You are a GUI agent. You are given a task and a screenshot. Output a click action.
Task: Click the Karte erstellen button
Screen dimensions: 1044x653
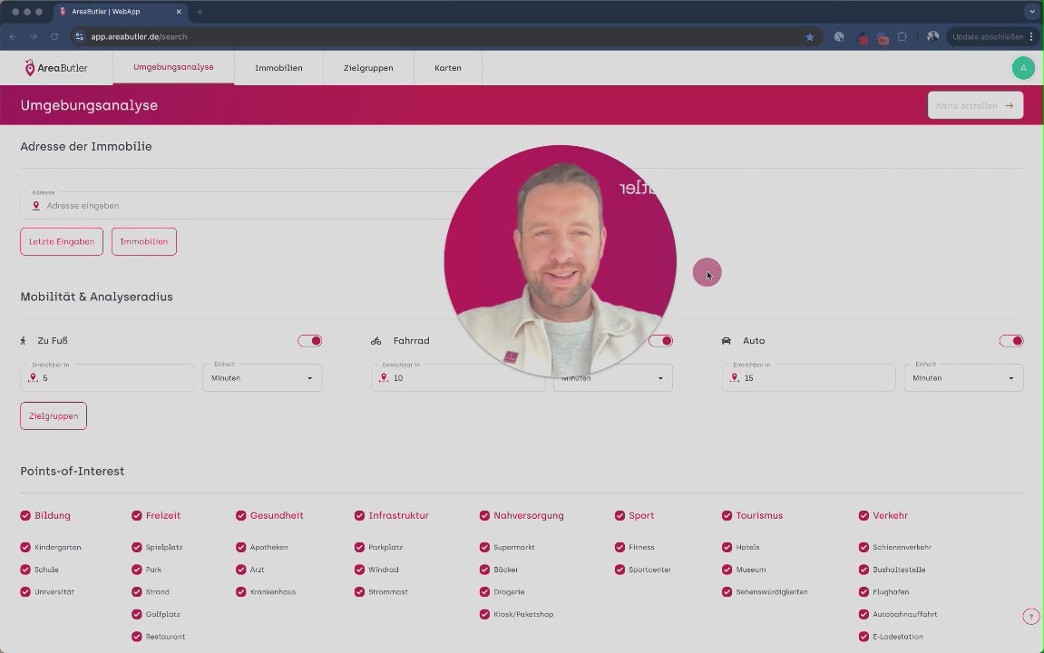point(975,105)
